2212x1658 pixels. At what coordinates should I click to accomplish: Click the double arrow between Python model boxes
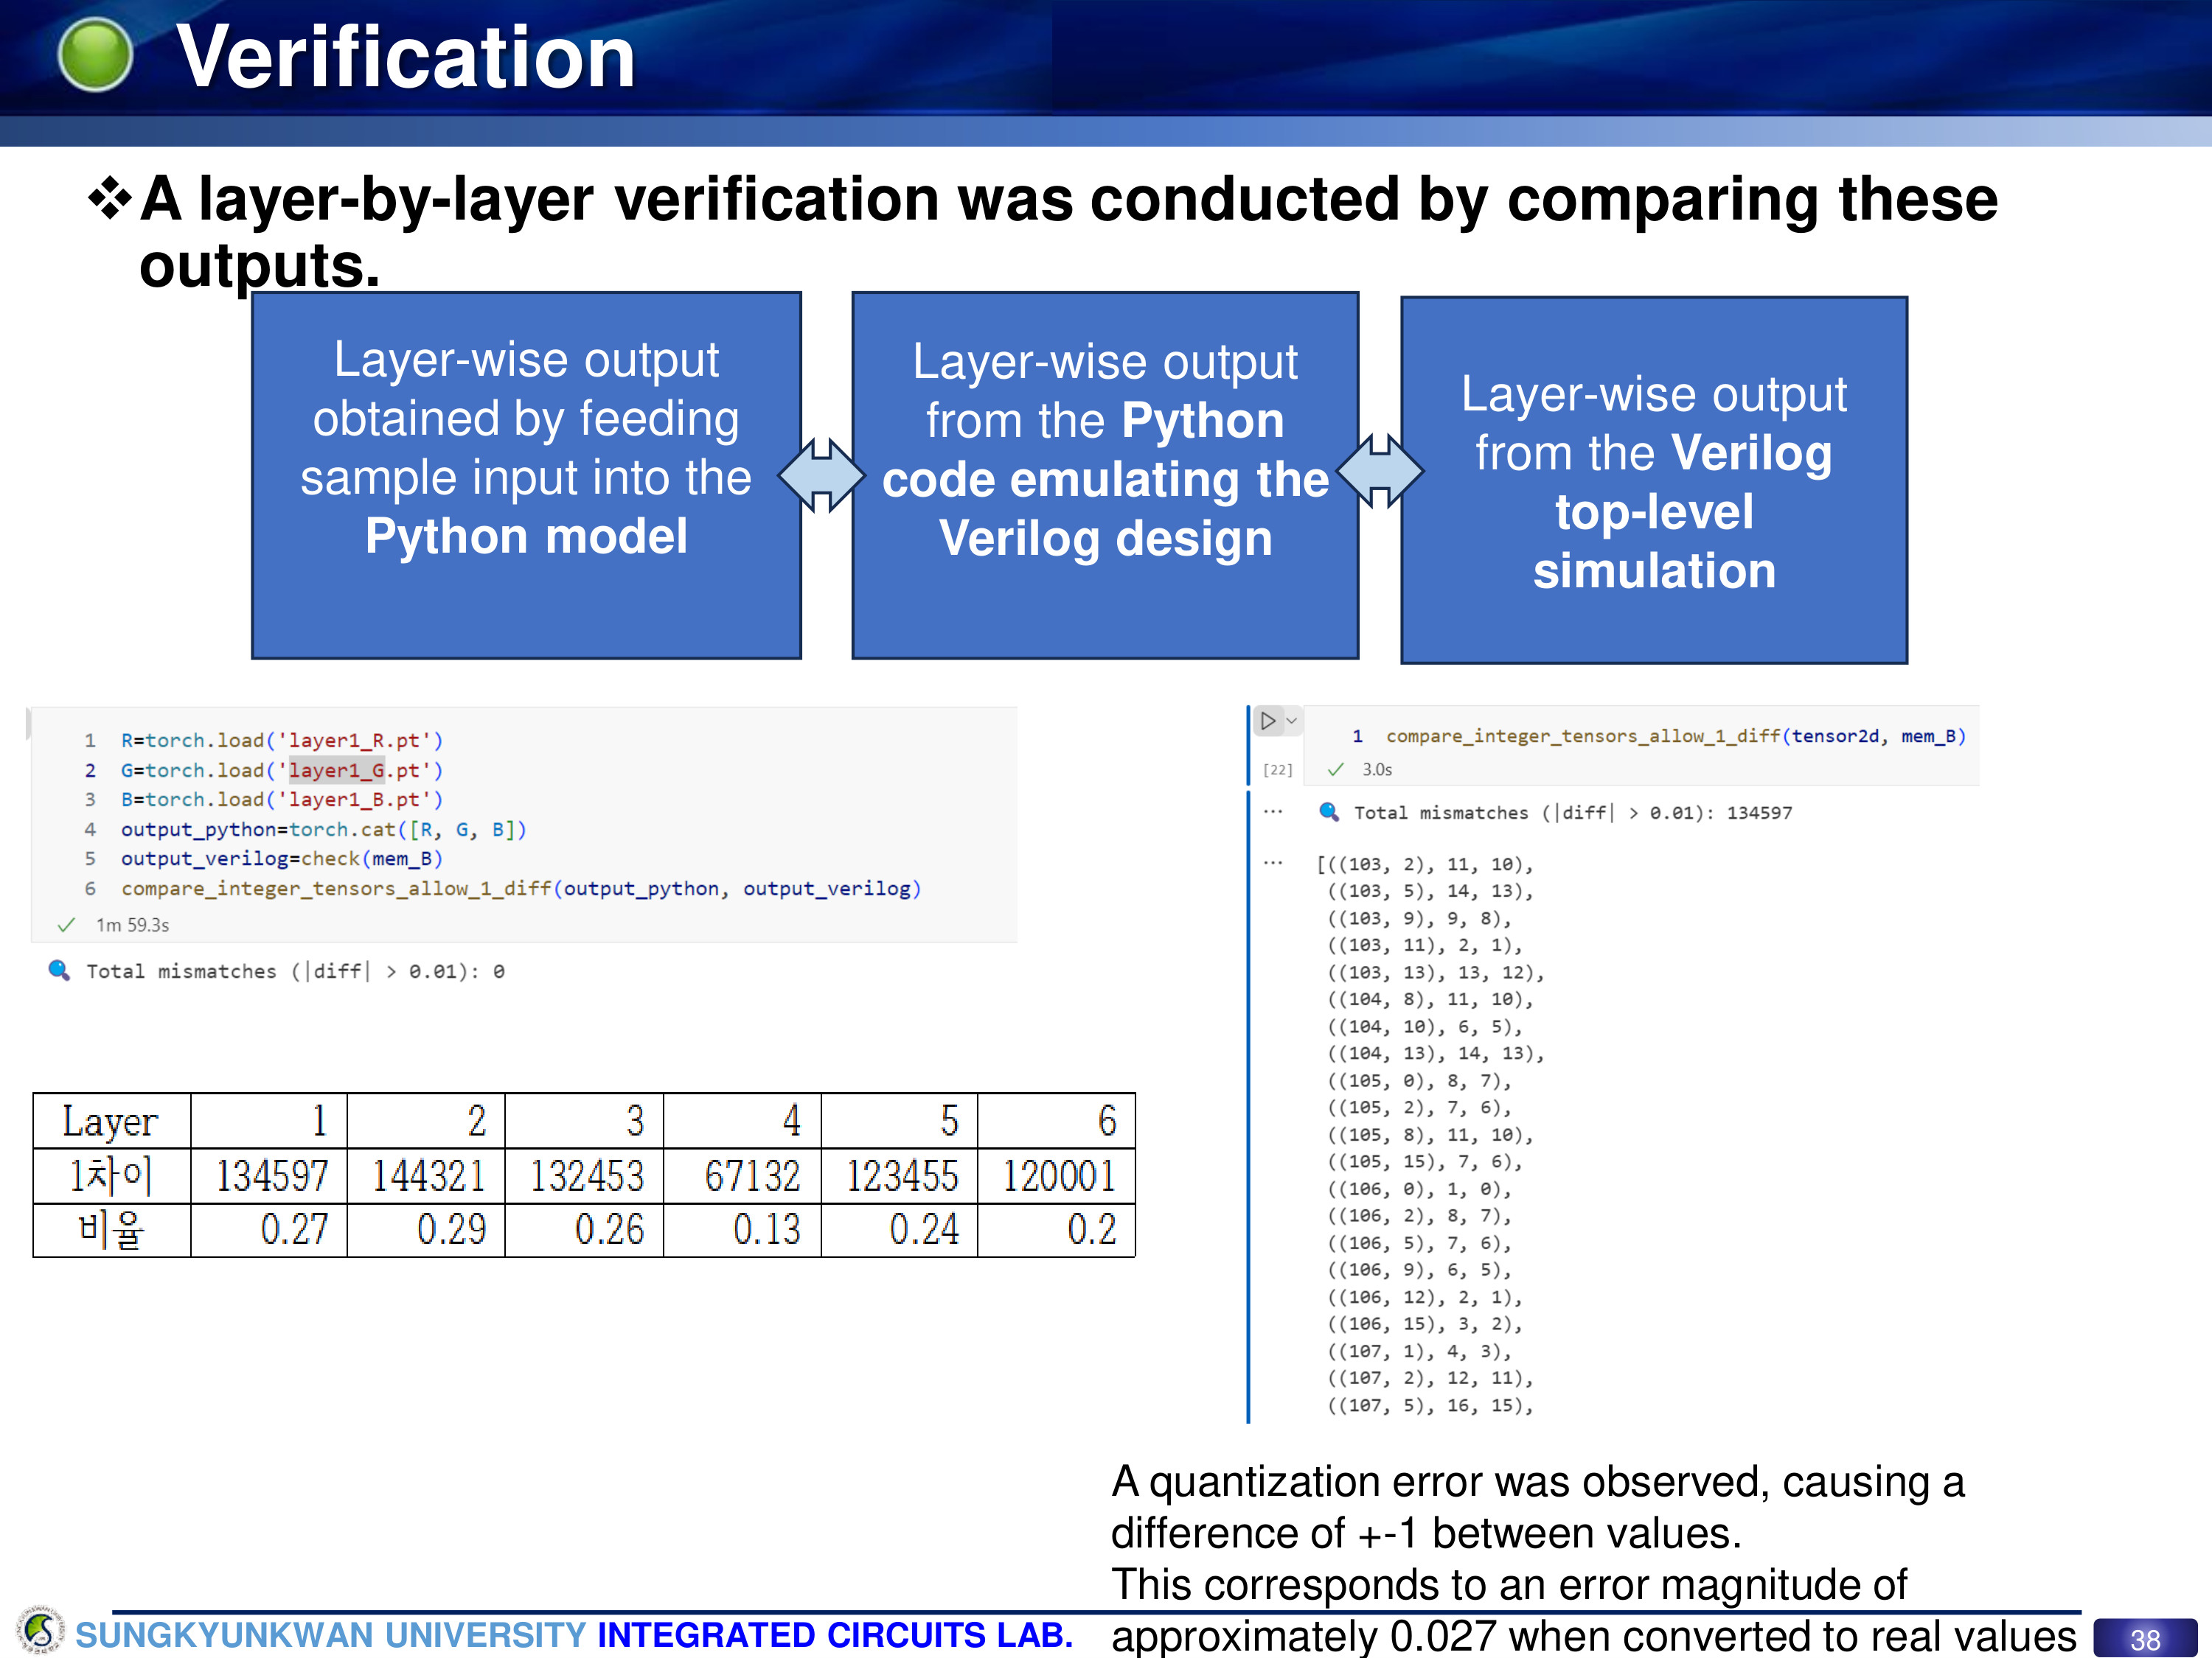tap(821, 476)
